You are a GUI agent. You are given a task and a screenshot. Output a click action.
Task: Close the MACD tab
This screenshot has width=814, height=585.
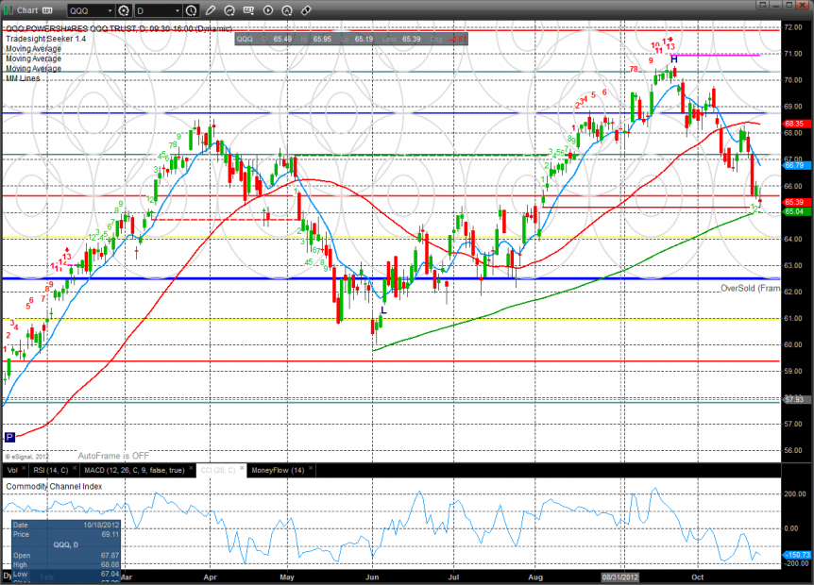click(191, 468)
